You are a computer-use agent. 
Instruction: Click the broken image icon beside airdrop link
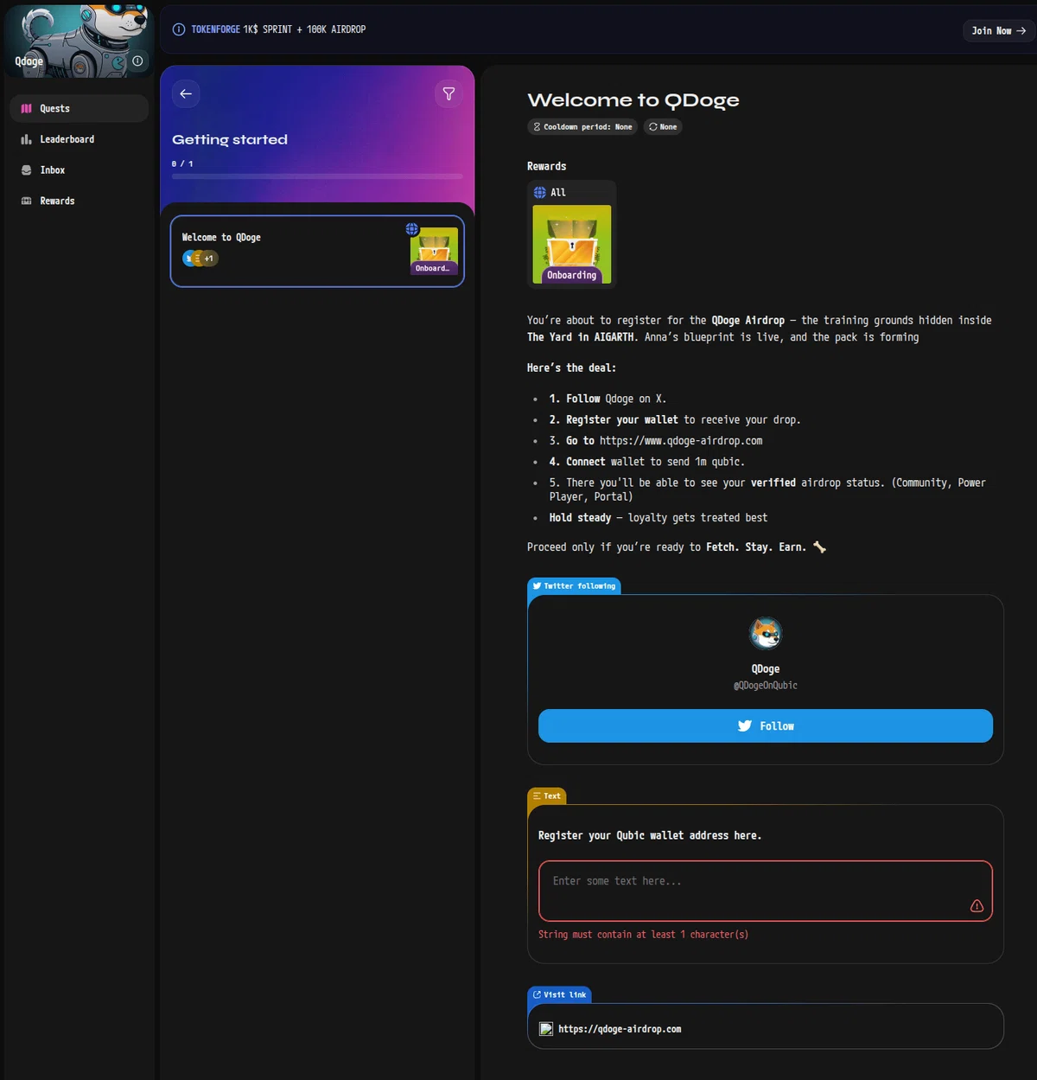tap(546, 1029)
